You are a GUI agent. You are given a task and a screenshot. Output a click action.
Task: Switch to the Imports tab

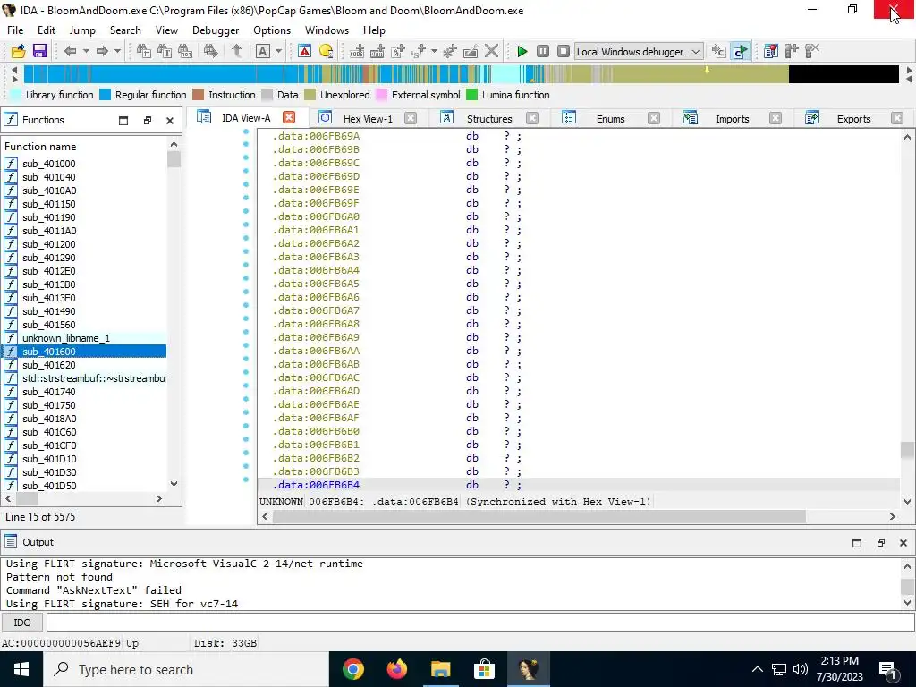732,119
